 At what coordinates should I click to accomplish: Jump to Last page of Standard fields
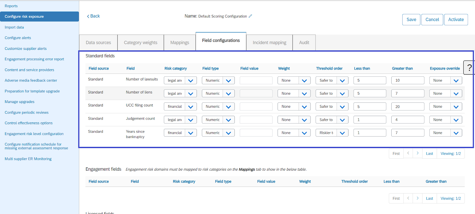pos(429,153)
